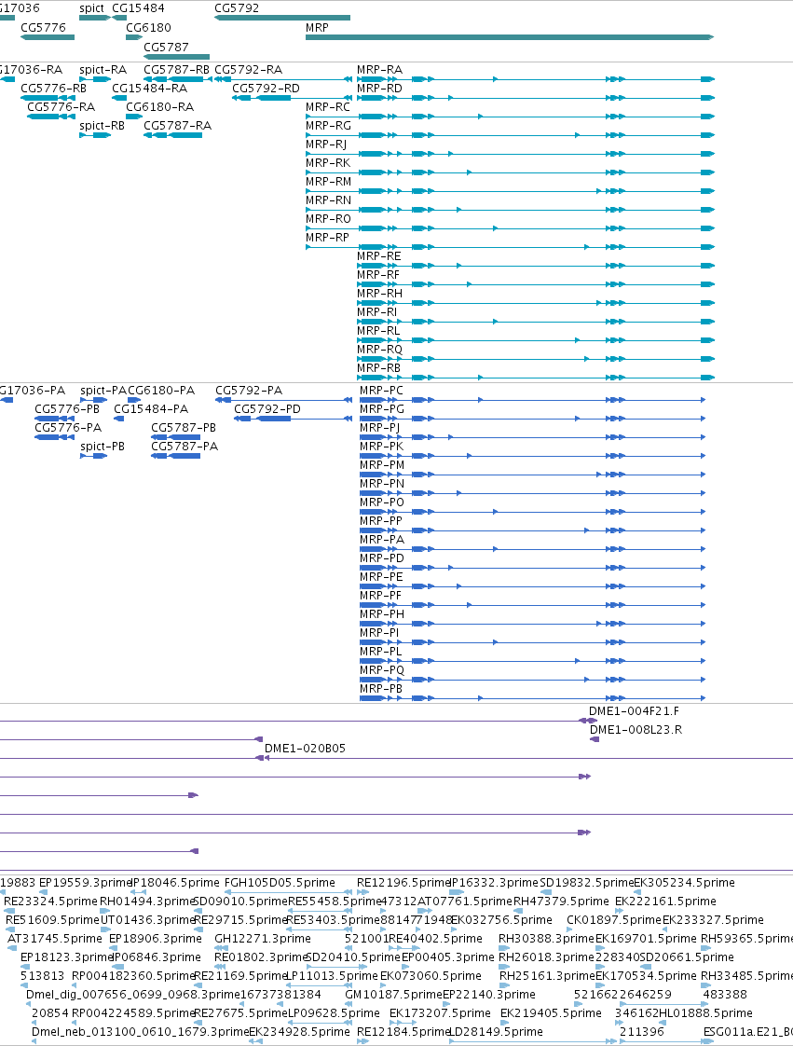This screenshot has height=1046, width=793.
Task: Click protein spict-PB
Action: point(103,447)
